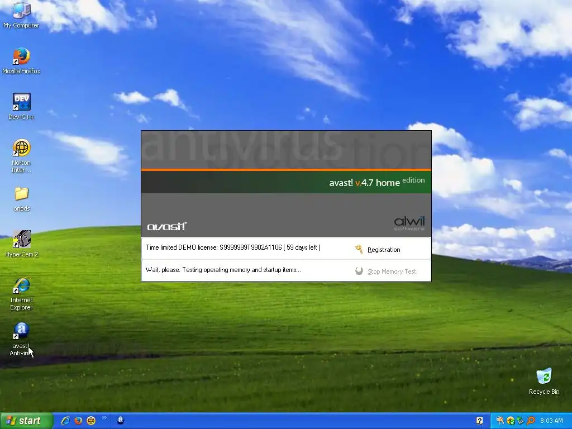Select the Mozilla Firefox desktop shortcut
This screenshot has height=429, width=572.
tap(21, 61)
